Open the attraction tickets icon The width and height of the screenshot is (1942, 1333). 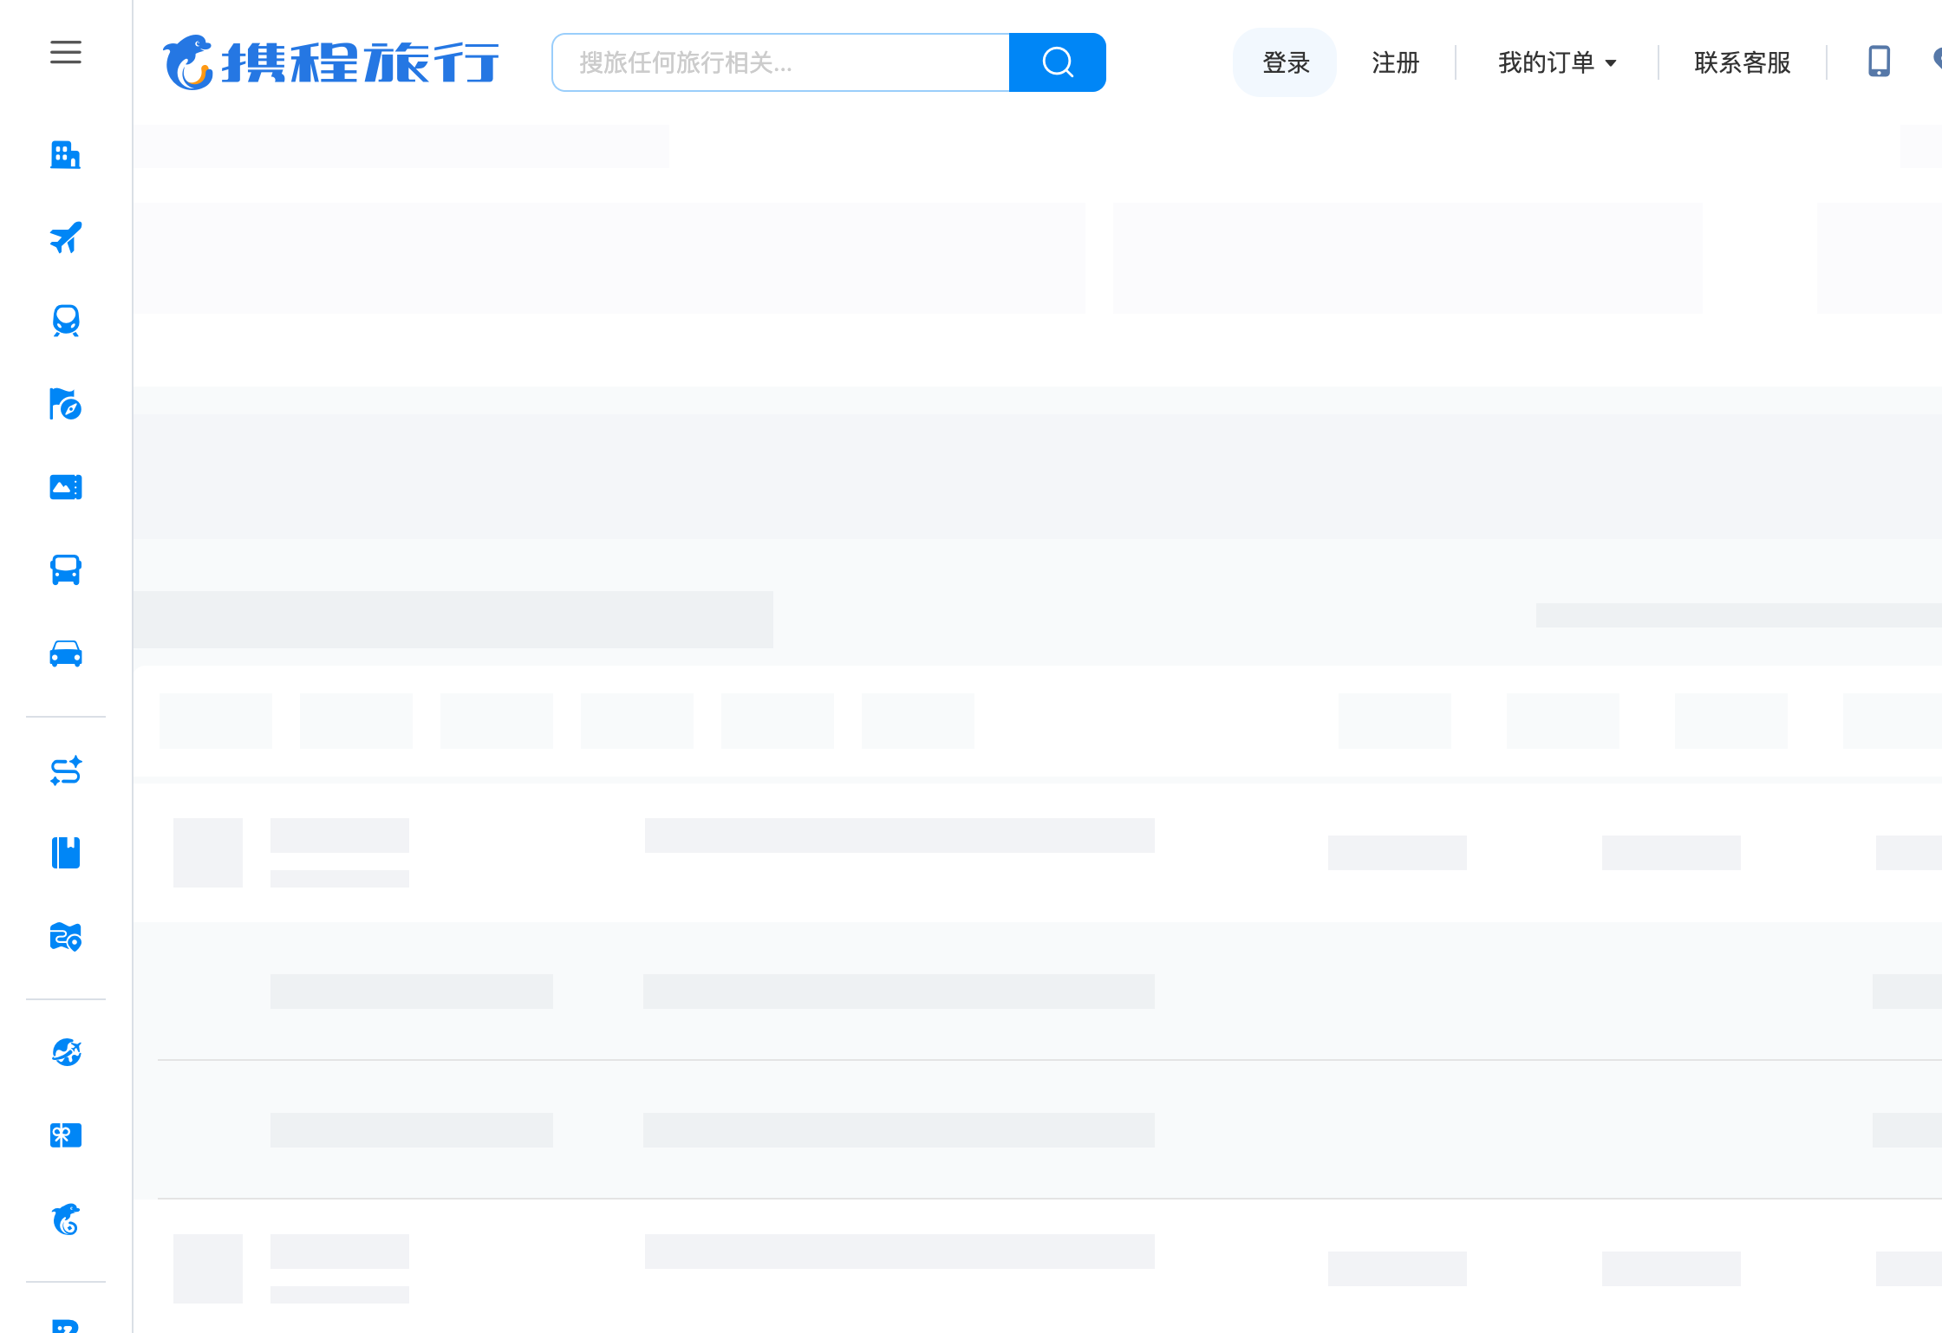pyautogui.click(x=66, y=487)
